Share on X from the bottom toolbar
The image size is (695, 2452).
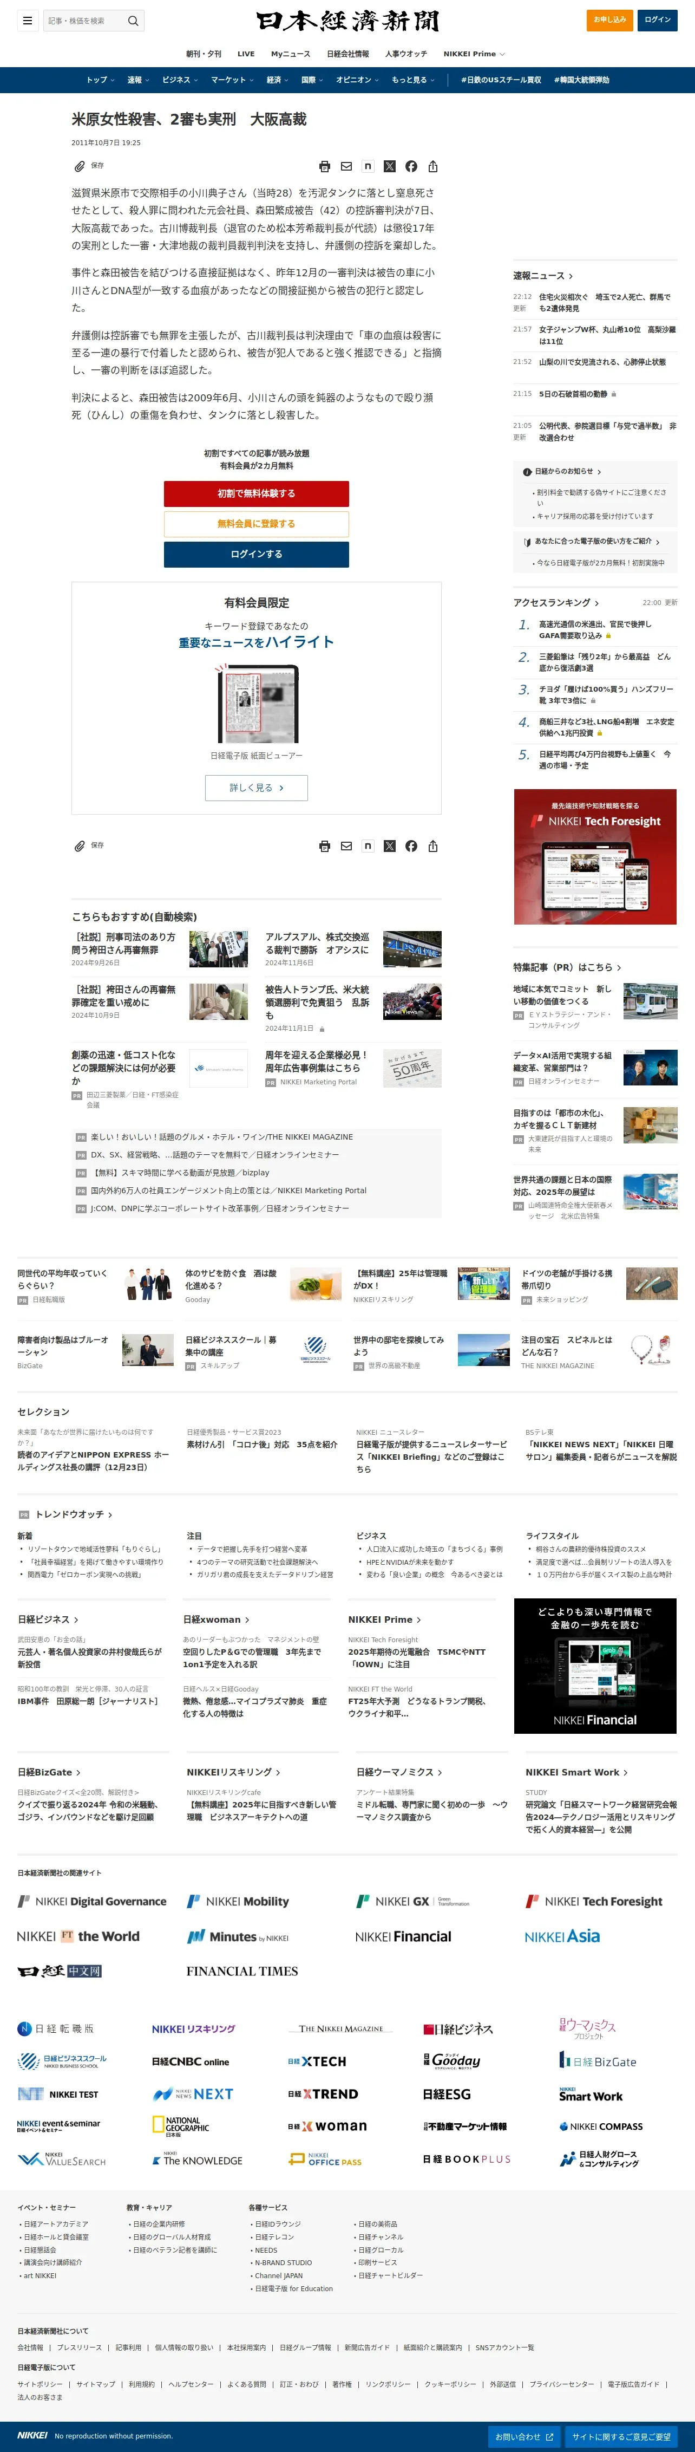coord(390,846)
